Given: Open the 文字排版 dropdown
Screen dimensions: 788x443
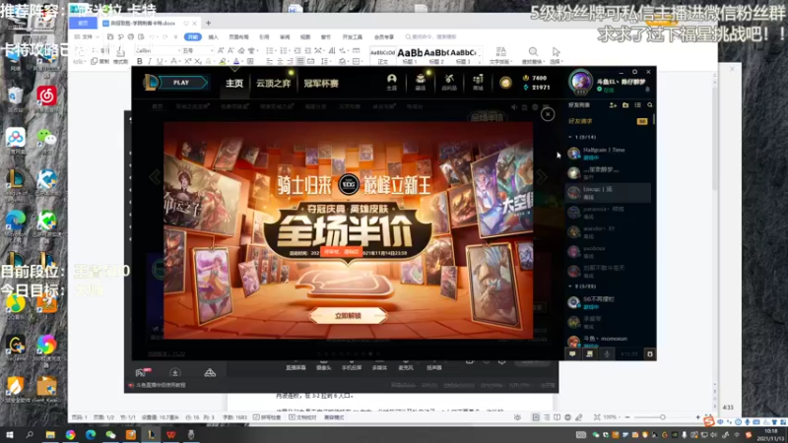Looking at the screenshot, I should coord(501,55).
